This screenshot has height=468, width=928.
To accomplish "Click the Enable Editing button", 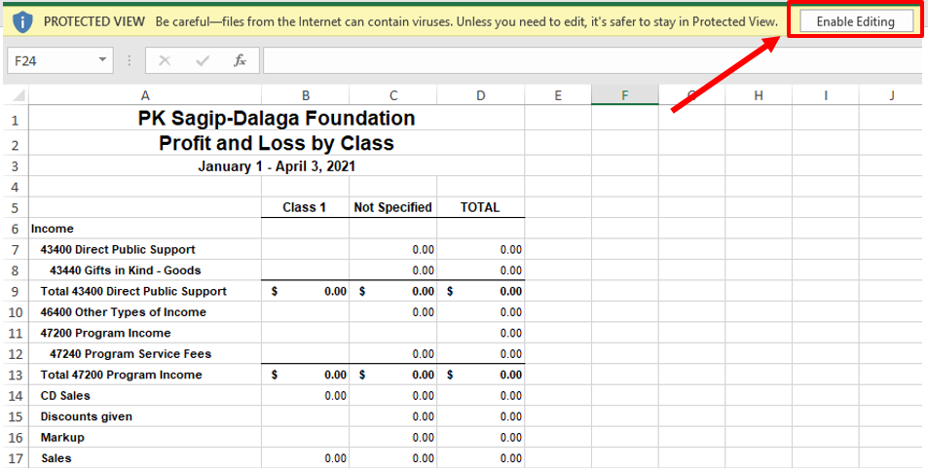I will click(855, 21).
